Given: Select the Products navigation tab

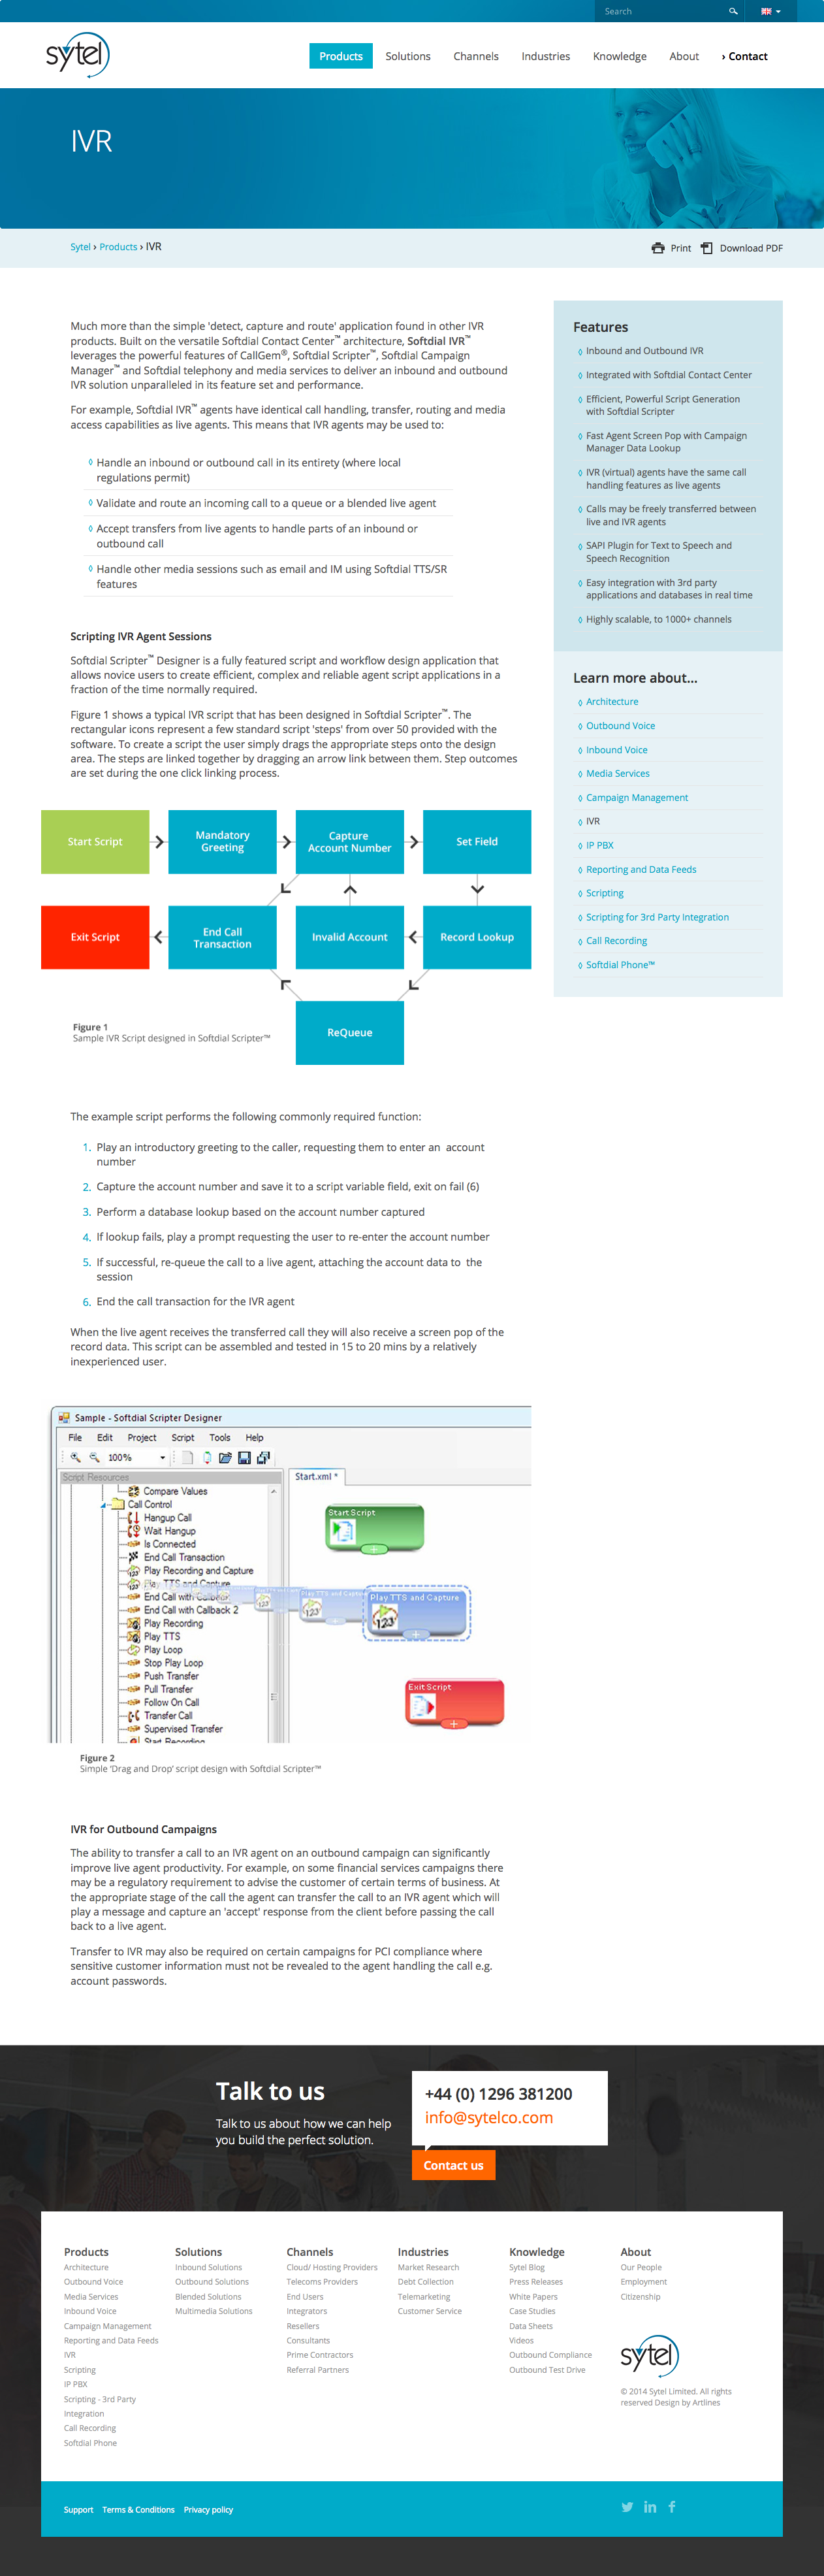Looking at the screenshot, I should pos(341,56).
